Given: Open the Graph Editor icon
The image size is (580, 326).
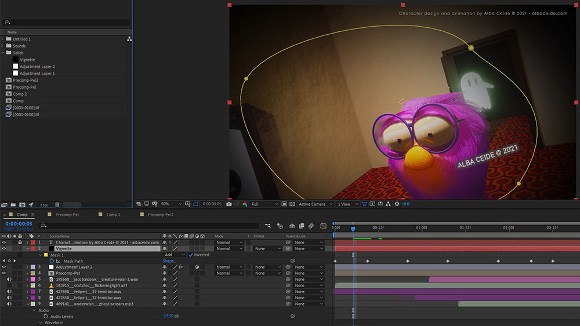Looking at the screenshot, I should click(x=323, y=226).
